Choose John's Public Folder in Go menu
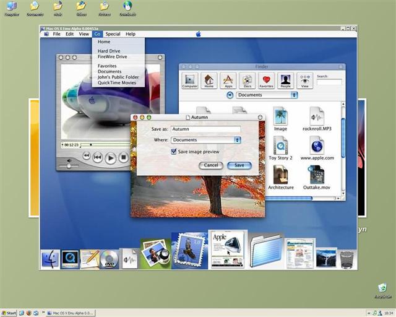The image size is (396, 317). [x=118, y=77]
